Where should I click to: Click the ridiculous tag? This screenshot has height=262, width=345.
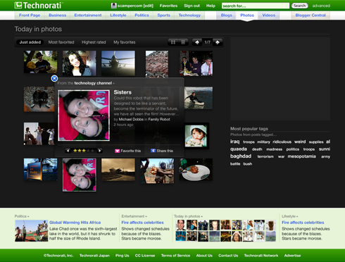point(282,142)
